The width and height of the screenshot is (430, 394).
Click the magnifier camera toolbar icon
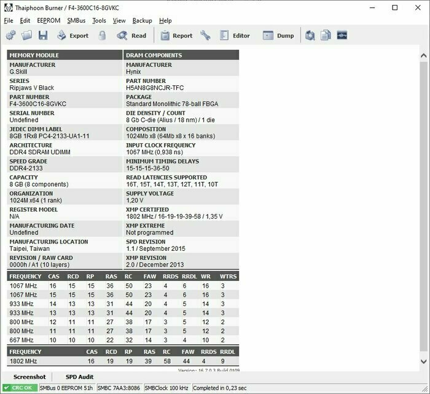tap(310, 36)
